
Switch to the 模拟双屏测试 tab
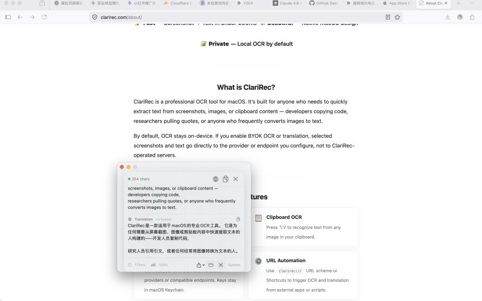click(68, 3)
